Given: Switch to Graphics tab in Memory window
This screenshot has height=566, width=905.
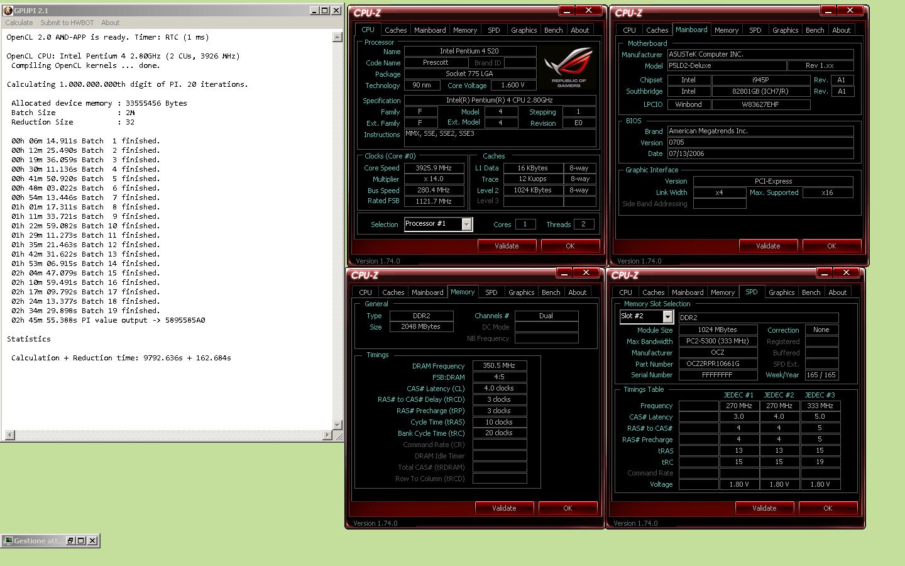Looking at the screenshot, I should click(x=521, y=292).
